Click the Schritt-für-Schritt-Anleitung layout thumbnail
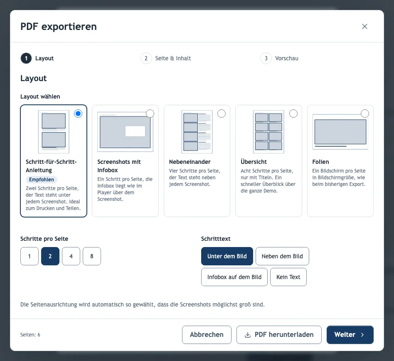Screen dimensions: 394x361 point(54,132)
